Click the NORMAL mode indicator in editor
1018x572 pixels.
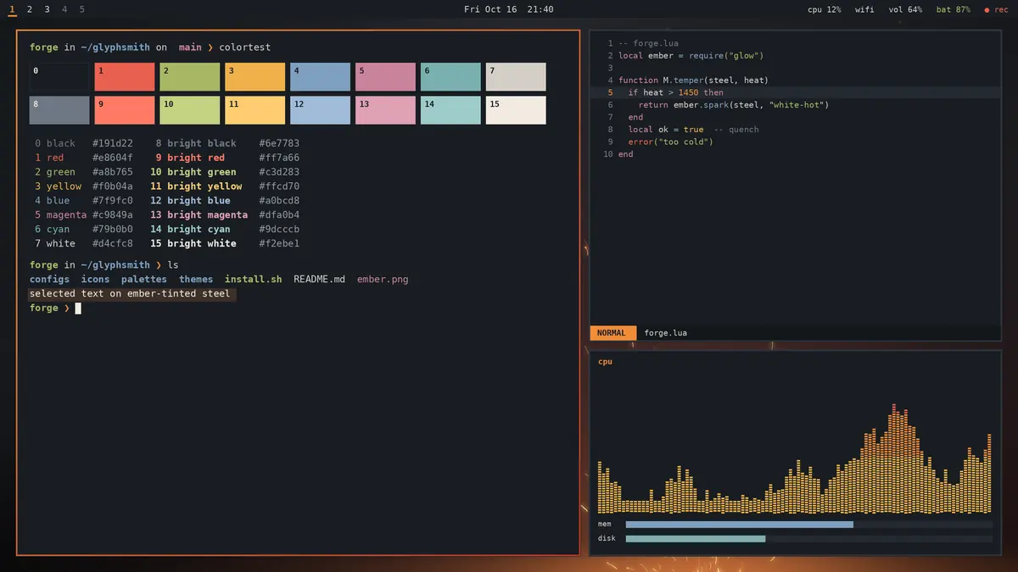tap(612, 333)
